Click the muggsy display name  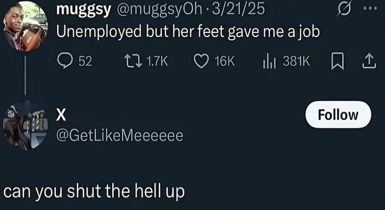point(83,10)
